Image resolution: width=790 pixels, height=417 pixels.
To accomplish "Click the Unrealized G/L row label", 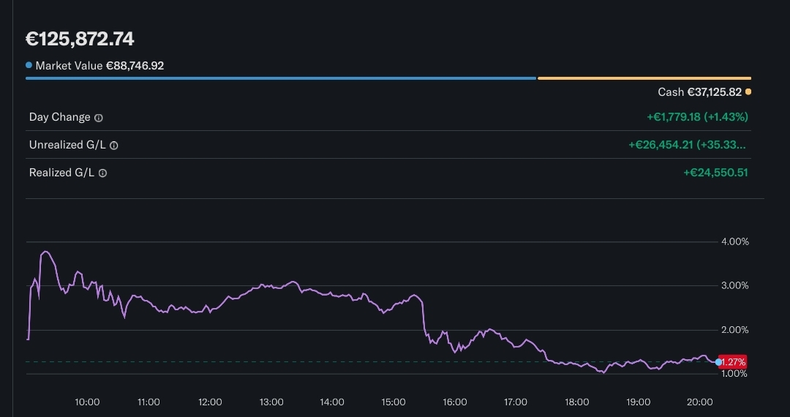I will click(x=67, y=145).
